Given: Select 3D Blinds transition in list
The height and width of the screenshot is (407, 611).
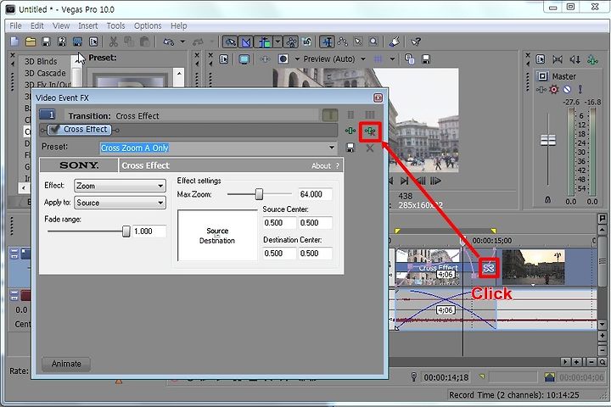Looking at the screenshot, I should point(41,62).
